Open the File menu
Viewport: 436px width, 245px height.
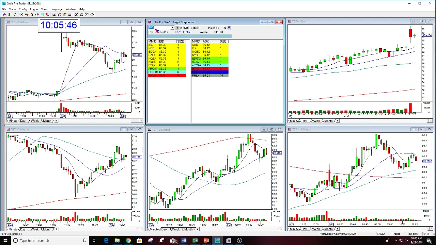tap(4, 9)
